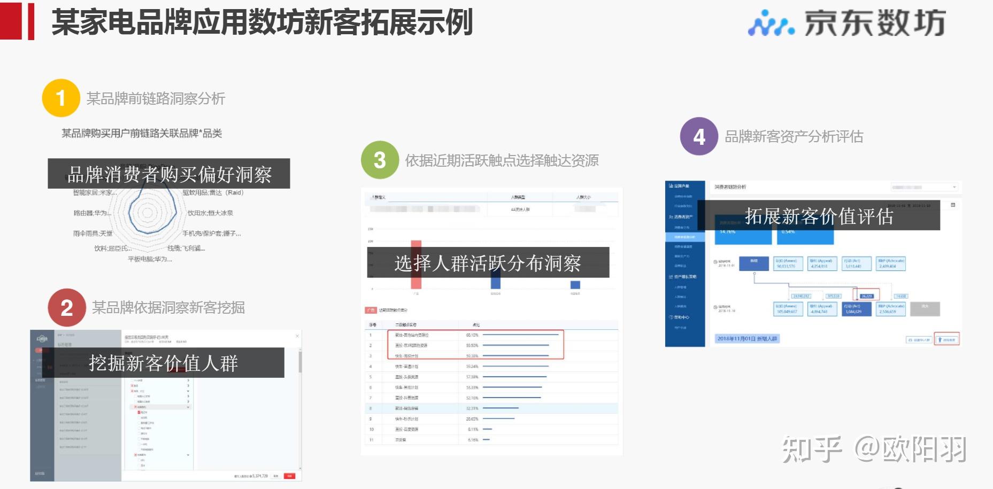Click the grey box at the end of the lower row

(x=925, y=309)
